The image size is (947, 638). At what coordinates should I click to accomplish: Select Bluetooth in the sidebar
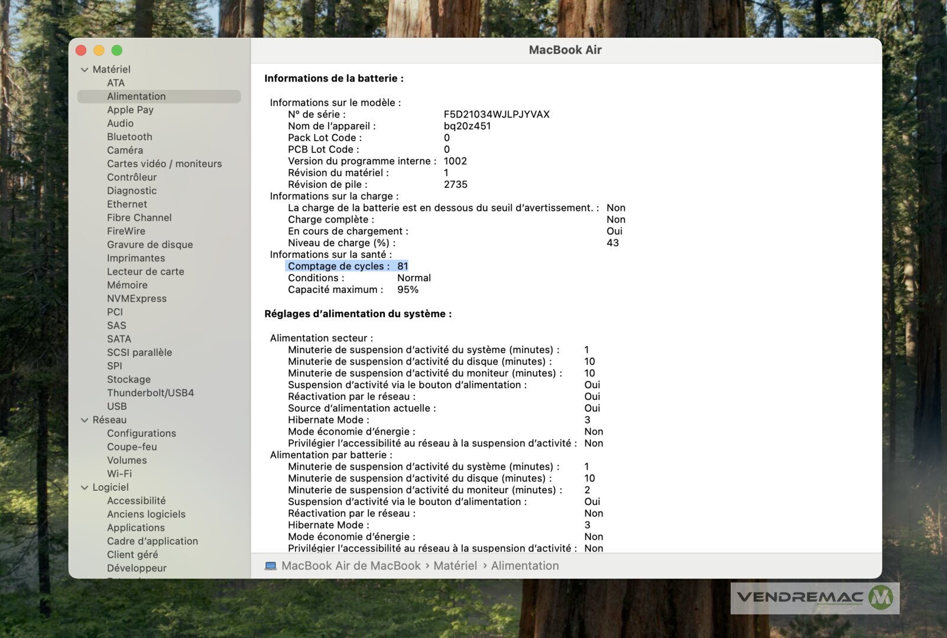pos(129,136)
